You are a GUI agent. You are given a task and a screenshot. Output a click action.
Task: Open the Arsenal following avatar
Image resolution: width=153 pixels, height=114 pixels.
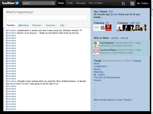click(x=108, y=28)
